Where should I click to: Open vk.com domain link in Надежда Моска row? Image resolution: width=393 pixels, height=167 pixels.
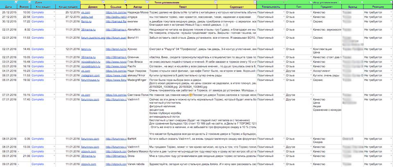click(85, 12)
